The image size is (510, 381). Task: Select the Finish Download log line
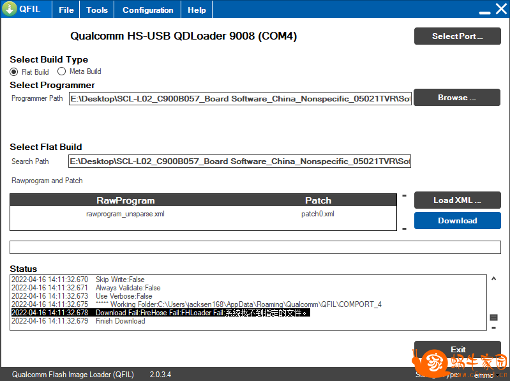click(79, 321)
